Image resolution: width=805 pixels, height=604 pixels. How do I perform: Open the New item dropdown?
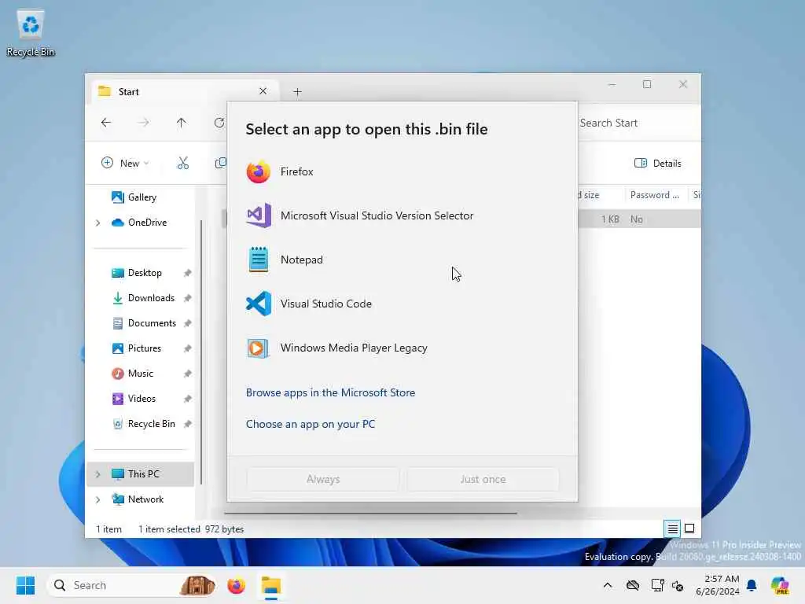[x=125, y=164]
